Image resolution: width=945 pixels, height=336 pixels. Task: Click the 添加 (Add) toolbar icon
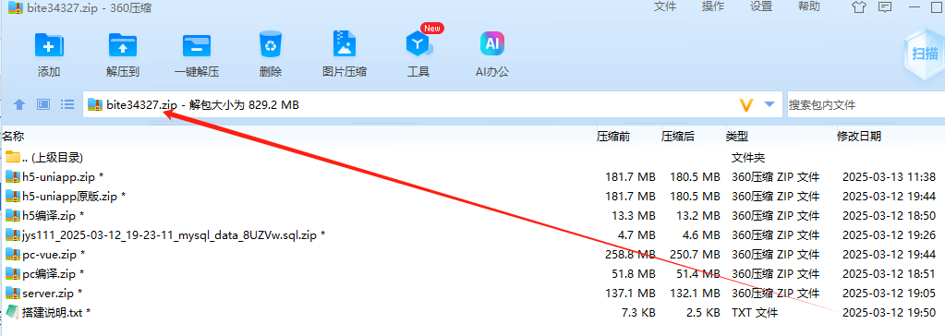(49, 45)
